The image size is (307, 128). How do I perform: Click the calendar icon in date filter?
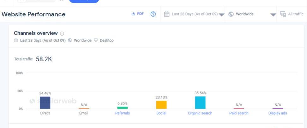pos(167,14)
